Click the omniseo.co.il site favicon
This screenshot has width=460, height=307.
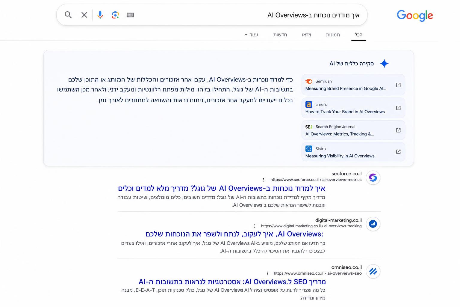(373, 271)
